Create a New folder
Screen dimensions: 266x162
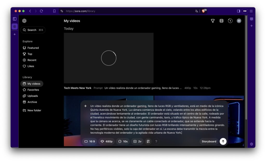pyautogui.click(x=32, y=110)
